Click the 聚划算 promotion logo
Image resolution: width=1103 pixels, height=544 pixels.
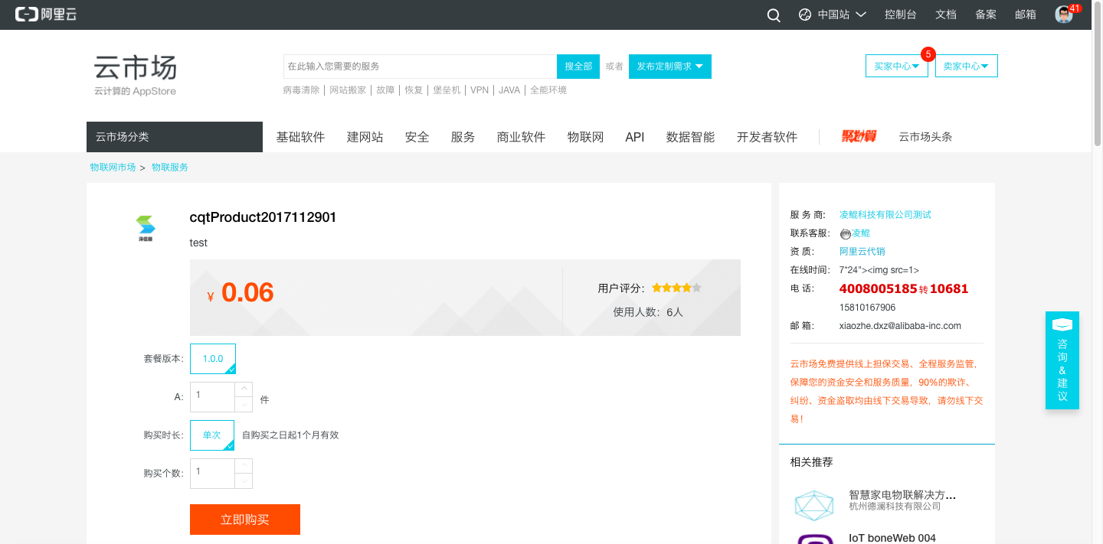tap(859, 137)
